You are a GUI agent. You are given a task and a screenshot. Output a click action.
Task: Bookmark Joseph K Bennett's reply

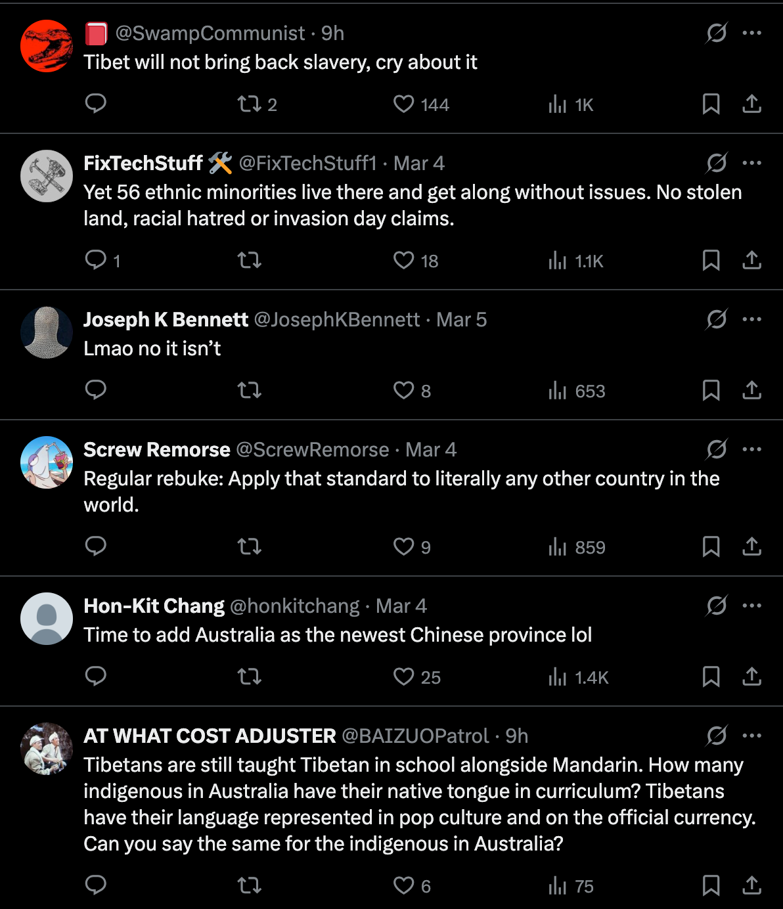[711, 390]
